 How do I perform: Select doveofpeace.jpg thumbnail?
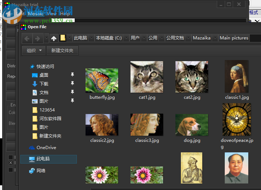coord(237,119)
